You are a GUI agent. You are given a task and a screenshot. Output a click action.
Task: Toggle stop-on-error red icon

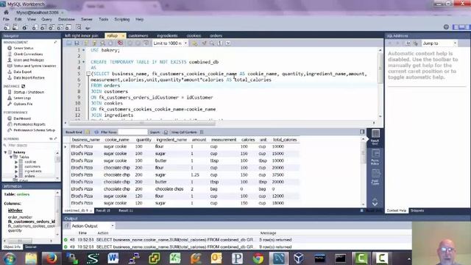coord(120,43)
